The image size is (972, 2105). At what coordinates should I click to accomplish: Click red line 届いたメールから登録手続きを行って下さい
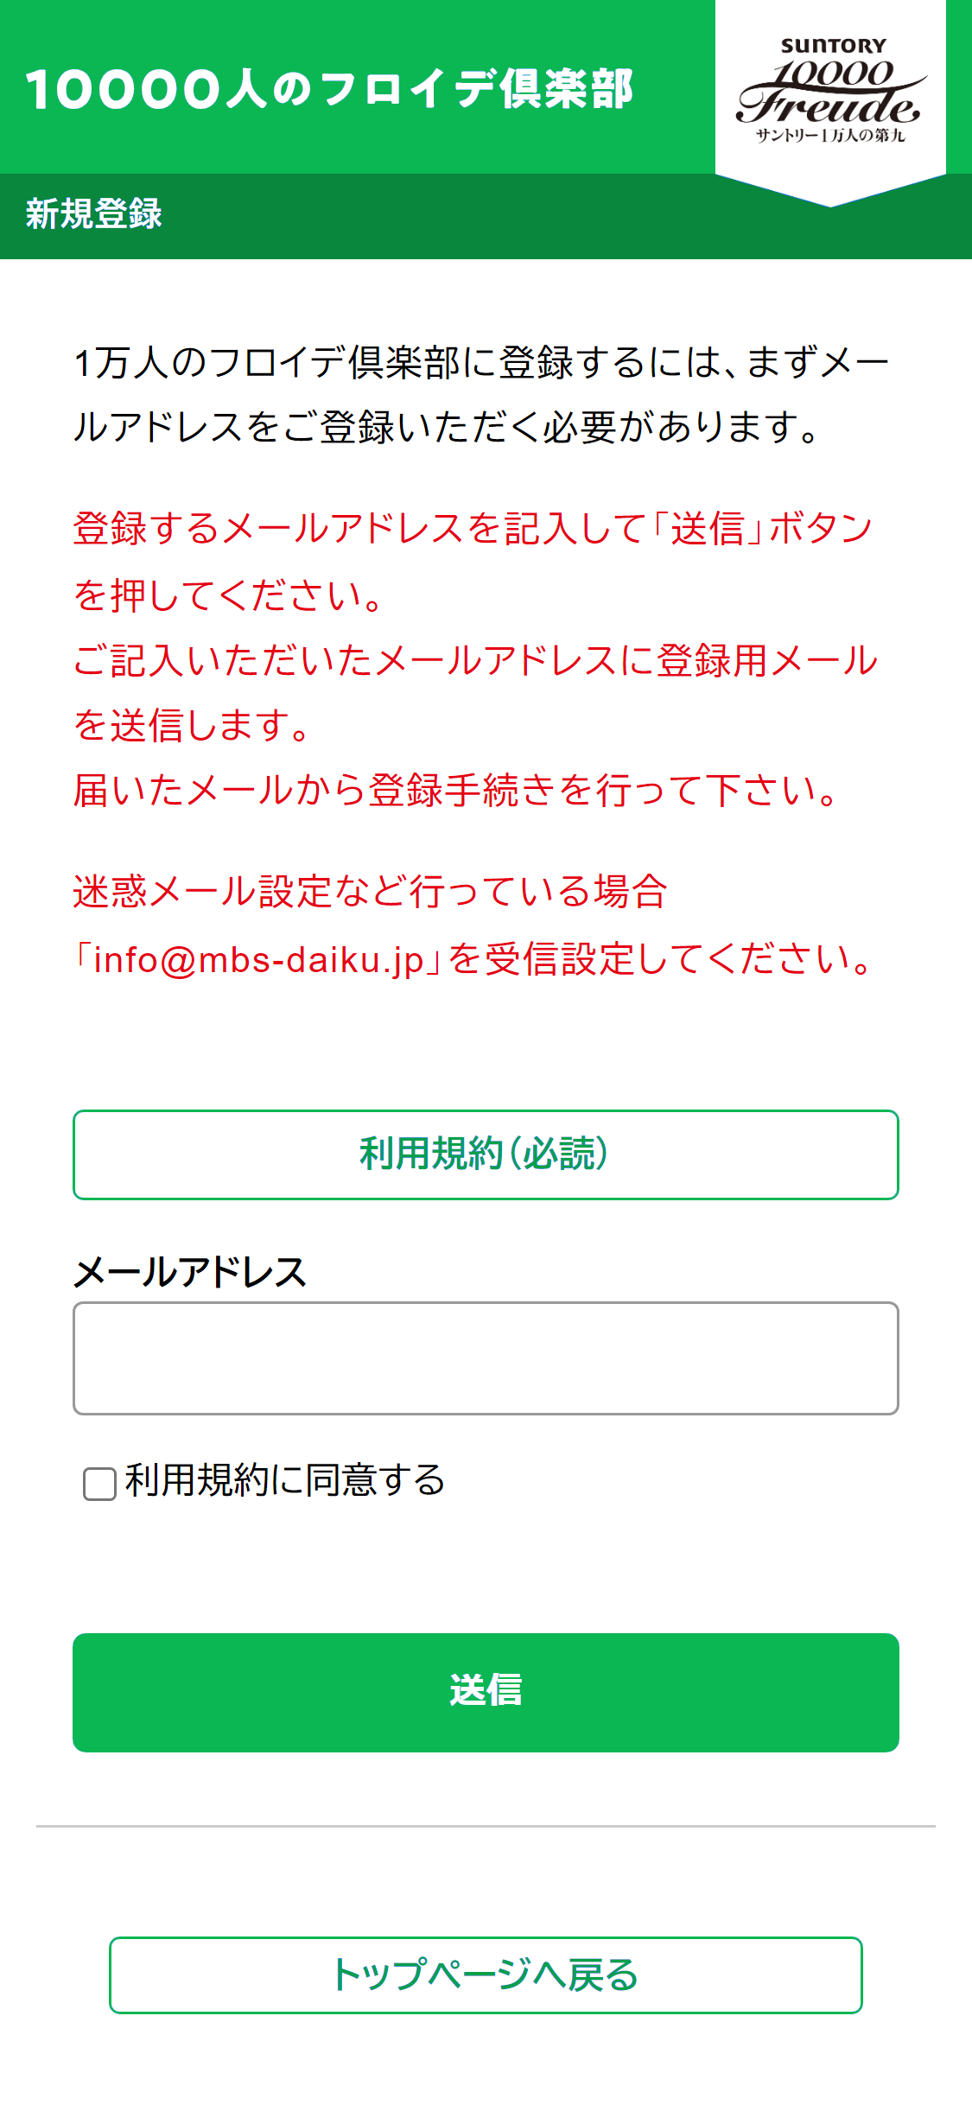[x=456, y=790]
